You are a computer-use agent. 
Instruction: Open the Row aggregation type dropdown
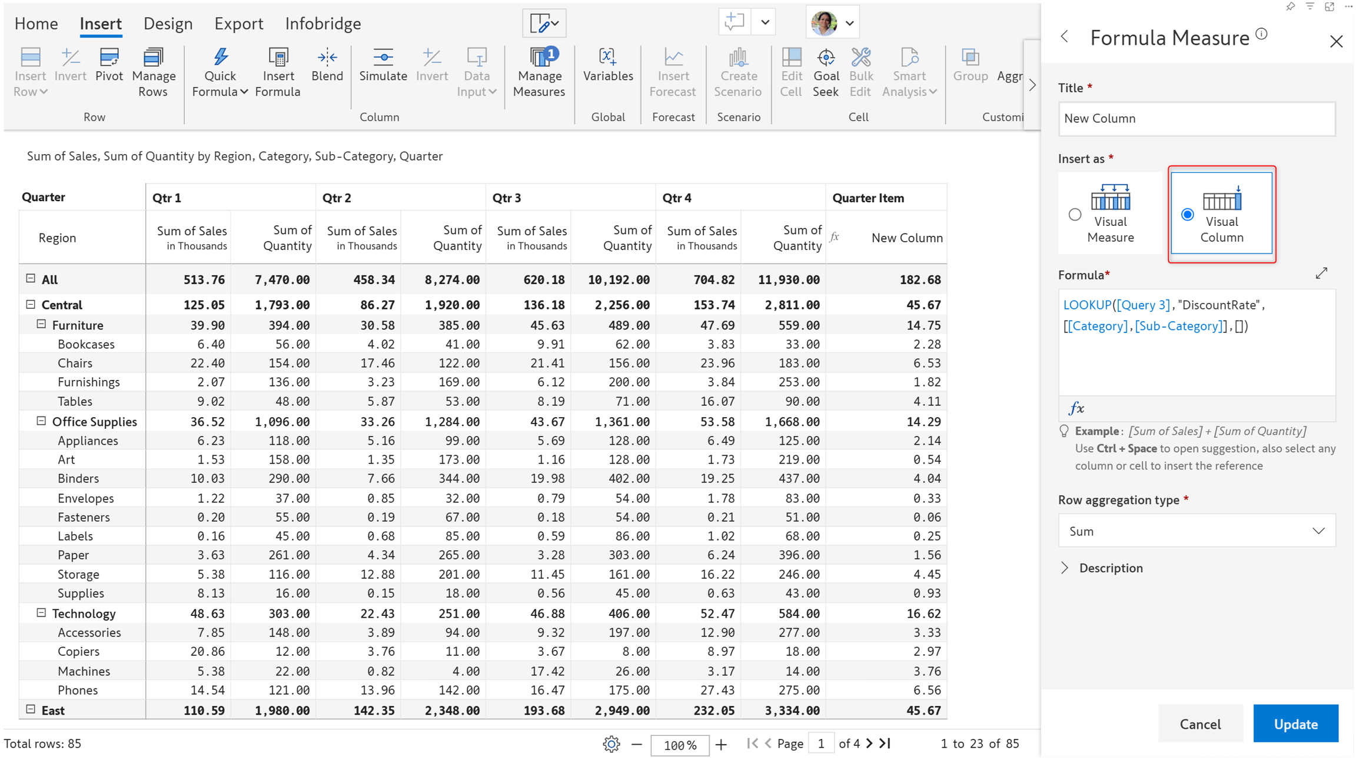(x=1197, y=531)
